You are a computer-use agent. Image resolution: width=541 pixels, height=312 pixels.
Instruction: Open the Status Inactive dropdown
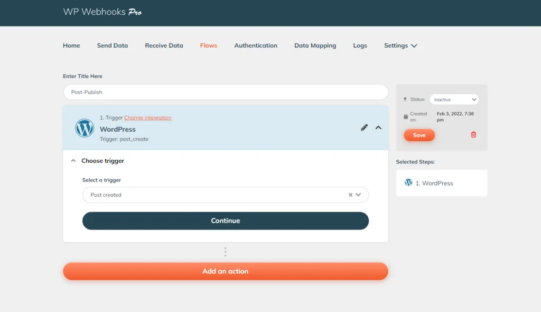[454, 99]
